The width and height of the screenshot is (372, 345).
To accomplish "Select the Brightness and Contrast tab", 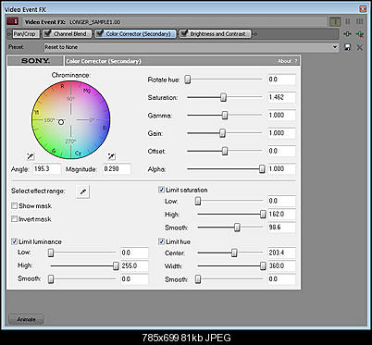I will tap(216, 34).
